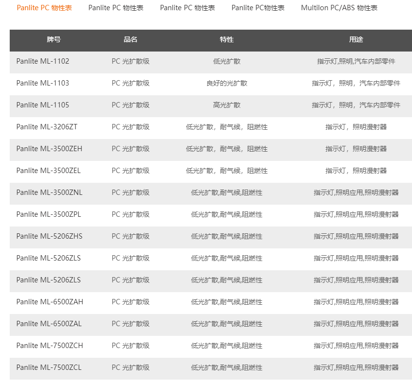Open the Panlite ML-3500ZEL row
The height and width of the screenshot is (384, 412).
coord(49,171)
